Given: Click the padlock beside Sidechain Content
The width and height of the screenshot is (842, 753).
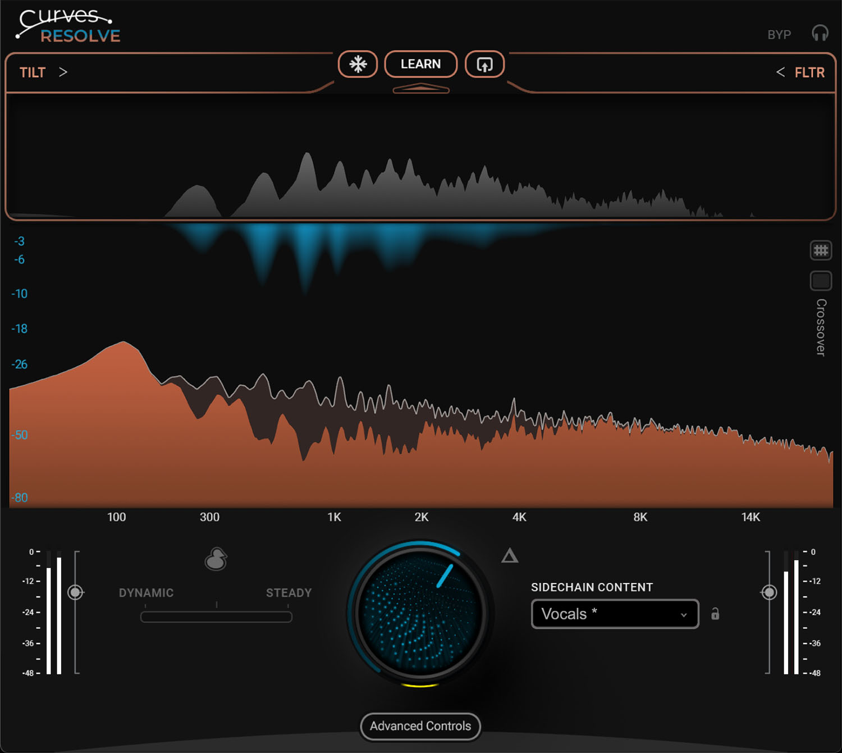Looking at the screenshot, I should tap(715, 614).
